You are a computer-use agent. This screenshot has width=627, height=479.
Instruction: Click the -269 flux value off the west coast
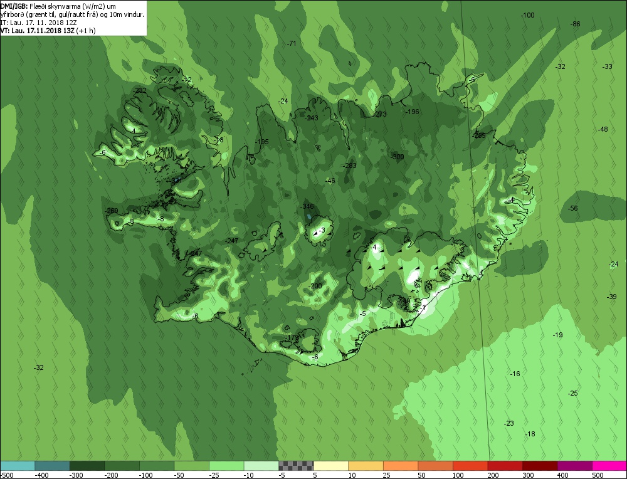(111, 211)
